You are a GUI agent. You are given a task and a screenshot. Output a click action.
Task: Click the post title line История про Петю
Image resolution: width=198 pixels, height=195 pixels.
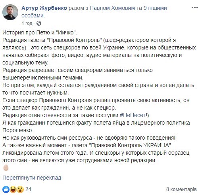click(x=40, y=32)
